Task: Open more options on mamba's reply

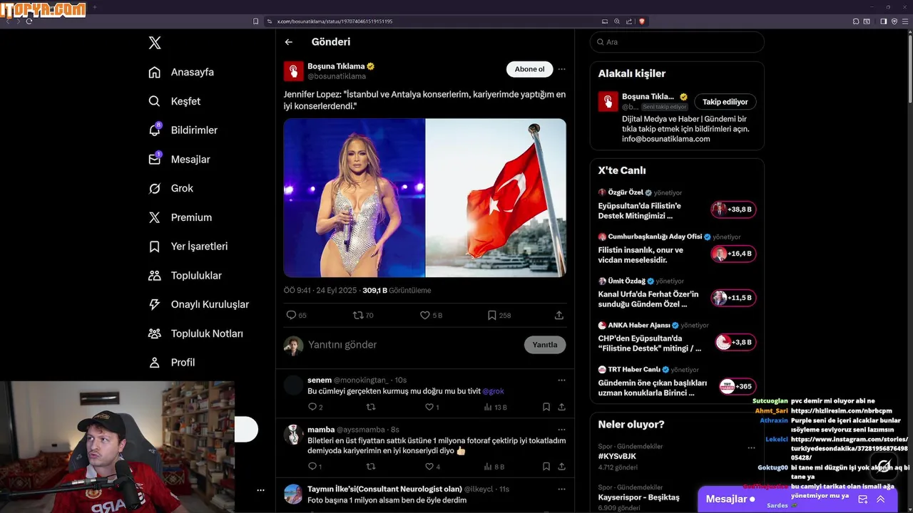Action: point(561,430)
